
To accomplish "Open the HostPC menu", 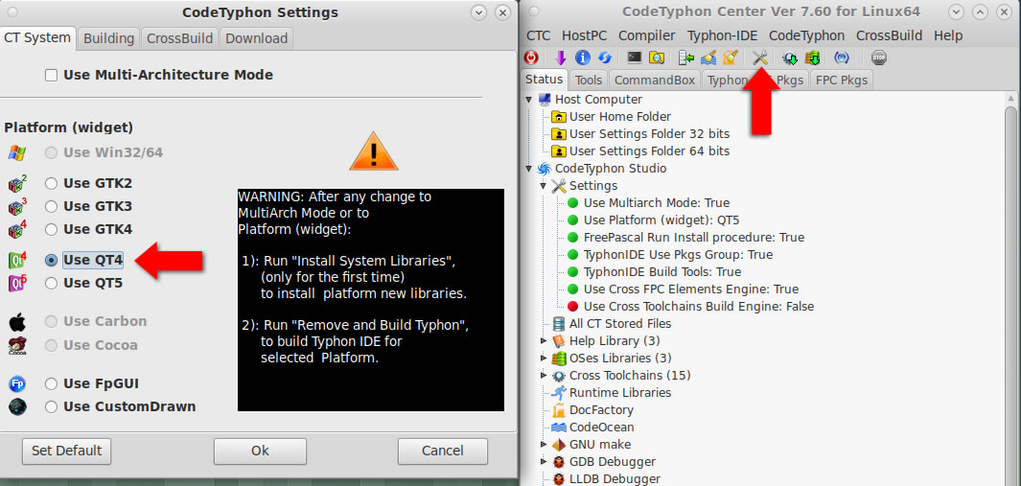I will [584, 35].
